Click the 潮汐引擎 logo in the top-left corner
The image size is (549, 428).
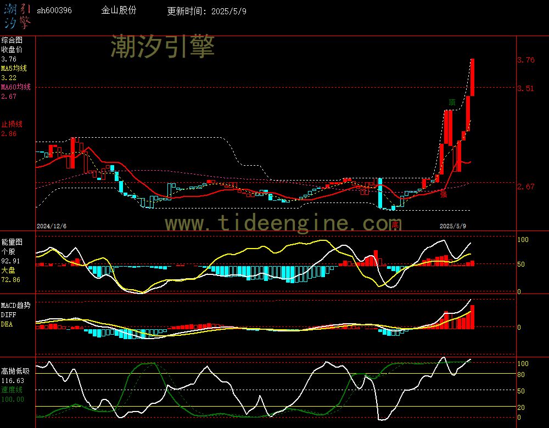pyautogui.click(x=17, y=16)
